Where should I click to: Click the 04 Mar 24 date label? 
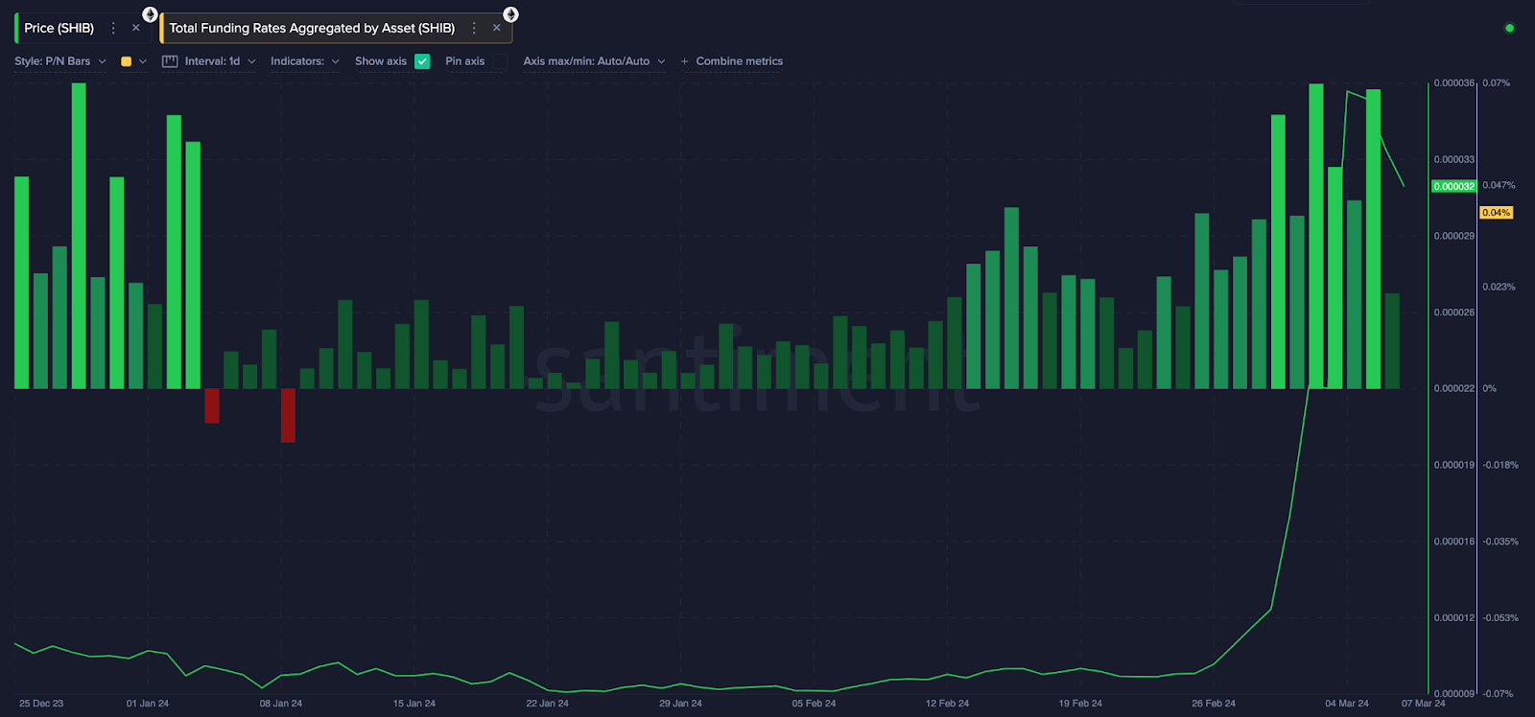coord(1347,704)
